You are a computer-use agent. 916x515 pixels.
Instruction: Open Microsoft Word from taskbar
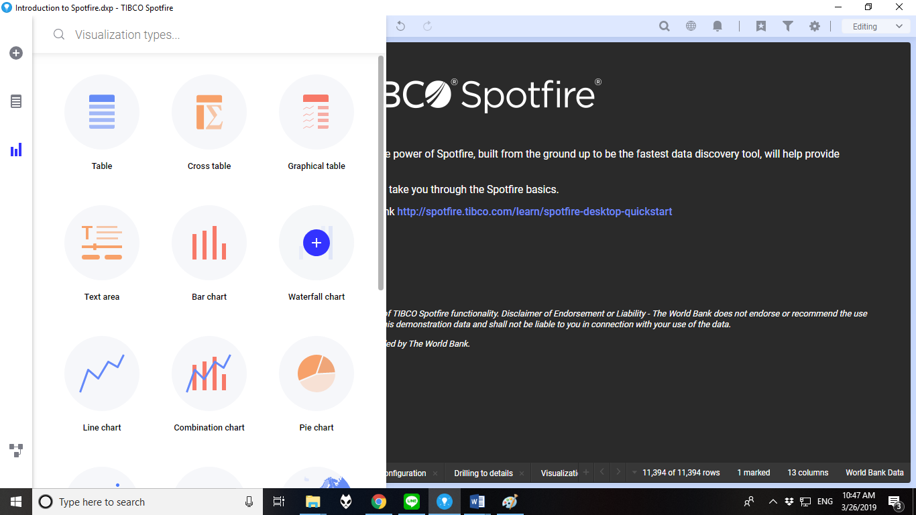pos(477,502)
